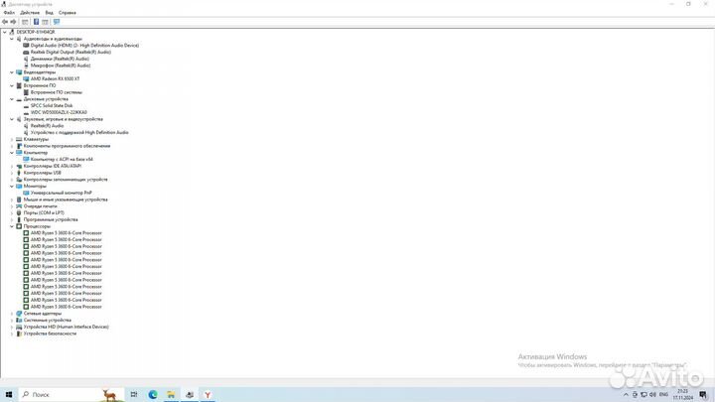Open the Файл menu
This screenshot has height=402, width=715.
coord(9,13)
